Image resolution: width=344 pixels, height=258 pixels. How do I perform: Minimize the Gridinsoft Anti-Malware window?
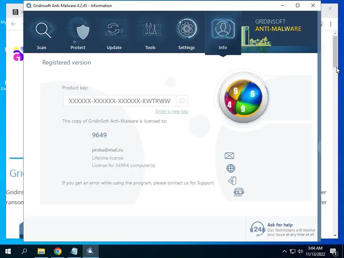click(283, 5)
